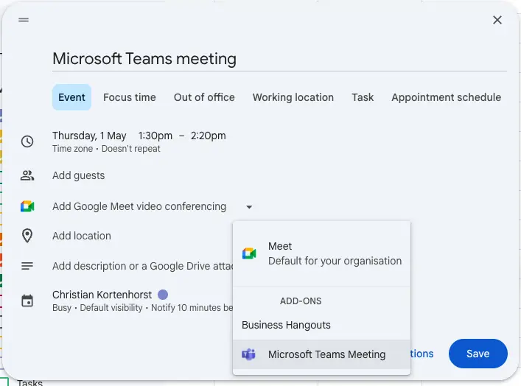The width and height of the screenshot is (521, 386).
Task: Close the event creation dialog
Action: tap(497, 20)
